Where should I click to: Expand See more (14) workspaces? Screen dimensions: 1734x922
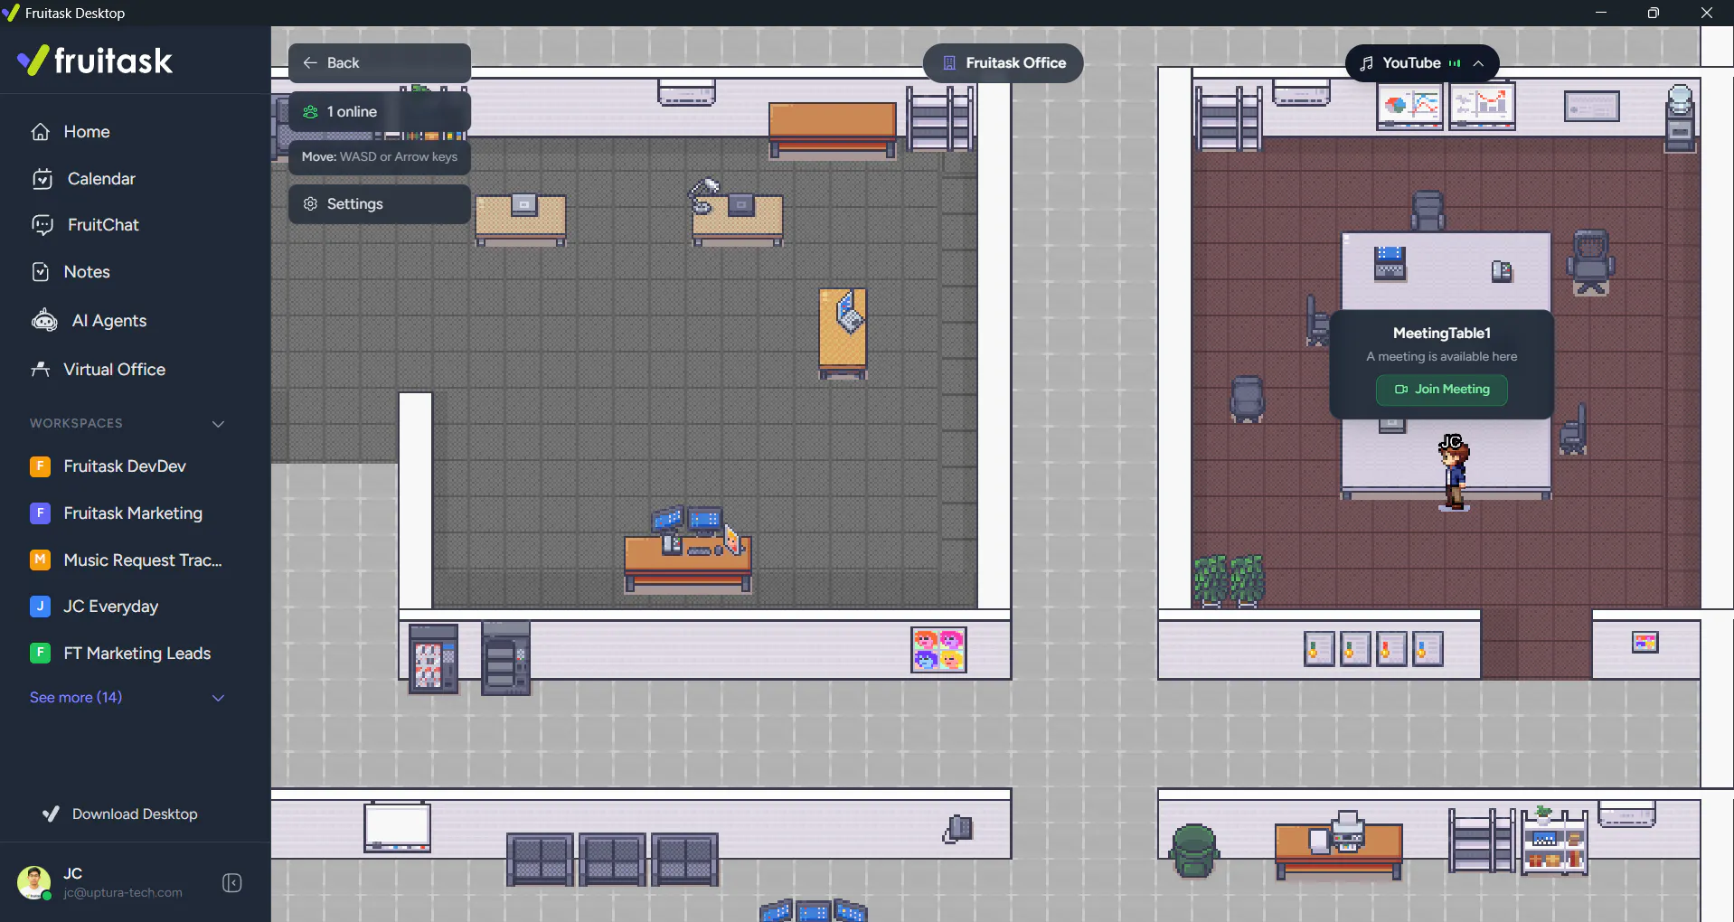pos(76,698)
